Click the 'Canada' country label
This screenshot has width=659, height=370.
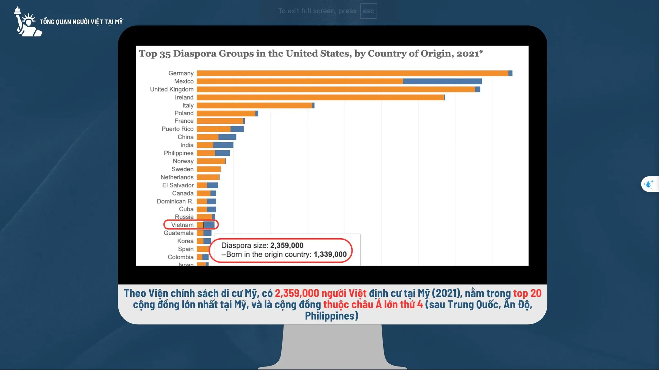[183, 193]
